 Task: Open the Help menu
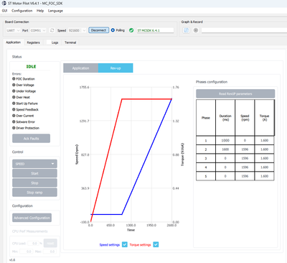(x=40, y=11)
